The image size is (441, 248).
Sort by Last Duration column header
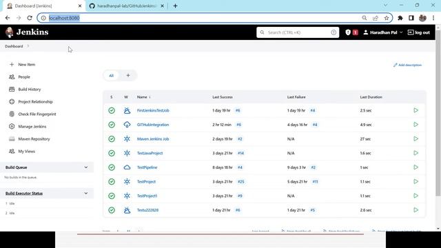point(371,97)
